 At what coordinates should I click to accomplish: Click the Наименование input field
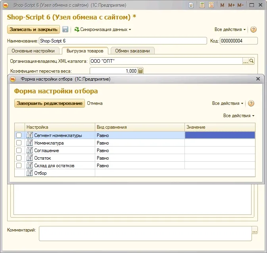(123, 41)
